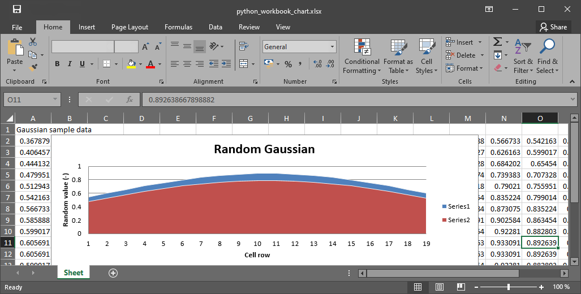
Task: Open Sort & Filter dropdown
Action: (523, 56)
